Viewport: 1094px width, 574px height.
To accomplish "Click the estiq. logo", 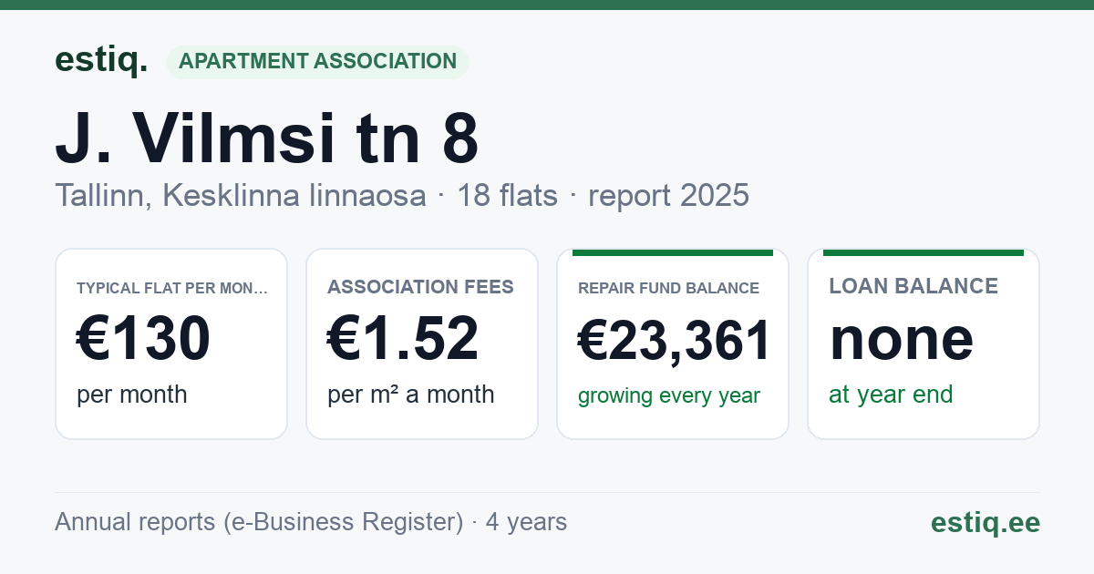I will [x=100, y=60].
